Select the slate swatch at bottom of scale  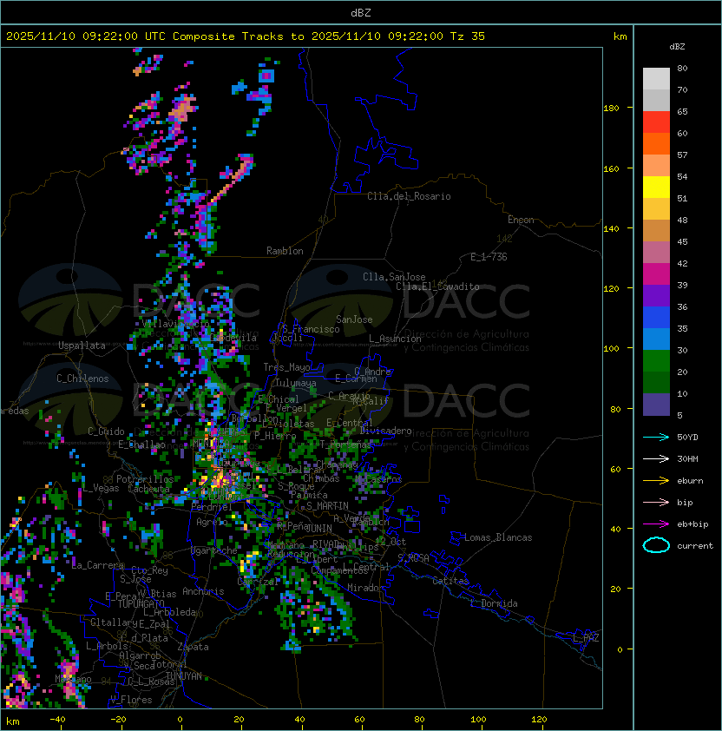[x=656, y=405]
